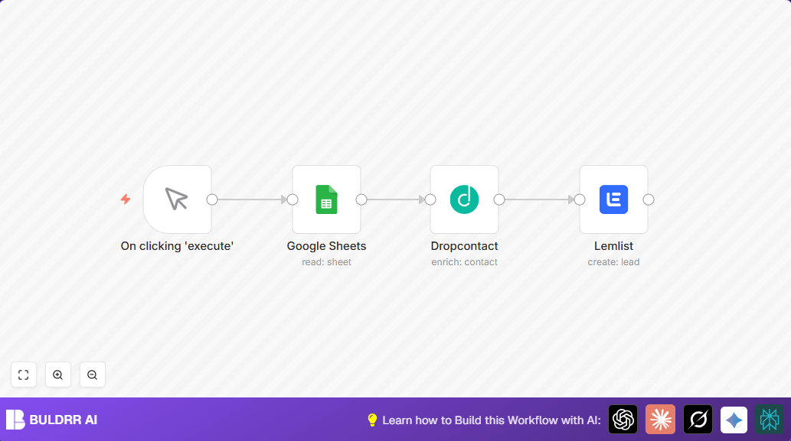Open the Dropcontact node
Screen dimensions: 791x441
[464, 199]
